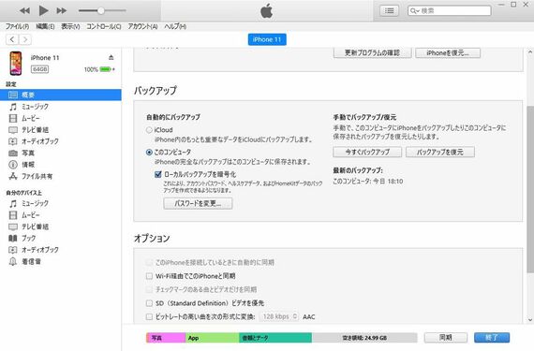
Task: Open ブック in the sidebar
Action: (x=61, y=238)
